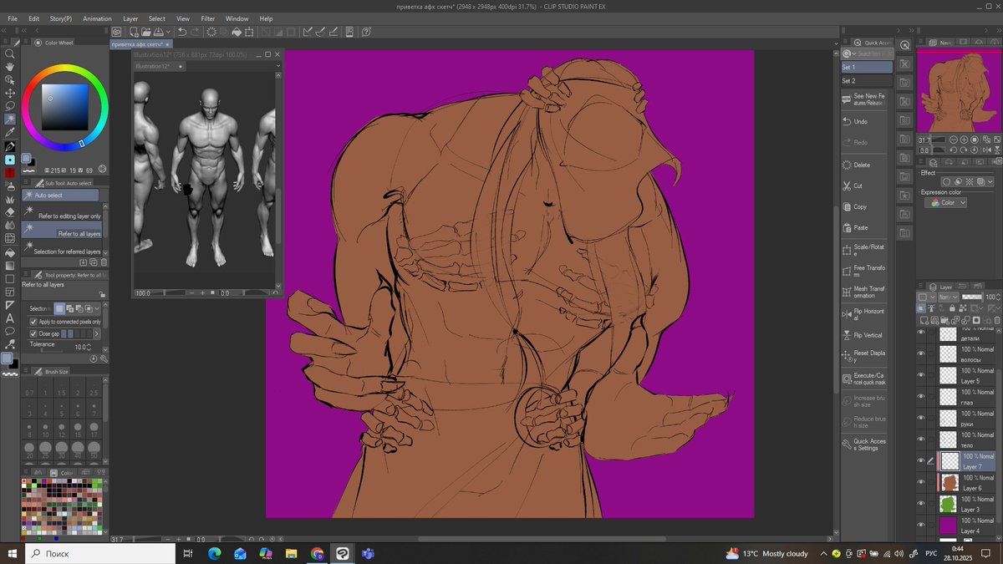The height and width of the screenshot is (564, 1003).
Task: Select the Lasso selection tool
Action: 10,106
